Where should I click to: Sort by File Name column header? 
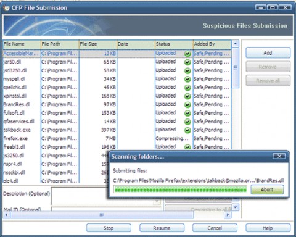(22, 44)
